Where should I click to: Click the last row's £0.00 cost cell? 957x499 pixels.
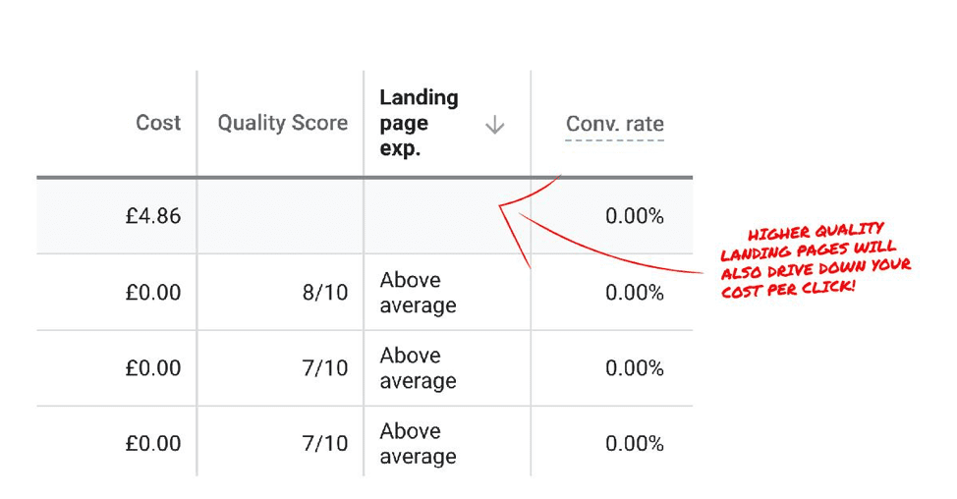pos(153,443)
